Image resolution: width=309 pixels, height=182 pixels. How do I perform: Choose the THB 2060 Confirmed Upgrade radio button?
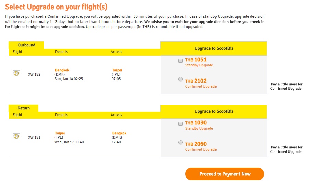[181, 142]
